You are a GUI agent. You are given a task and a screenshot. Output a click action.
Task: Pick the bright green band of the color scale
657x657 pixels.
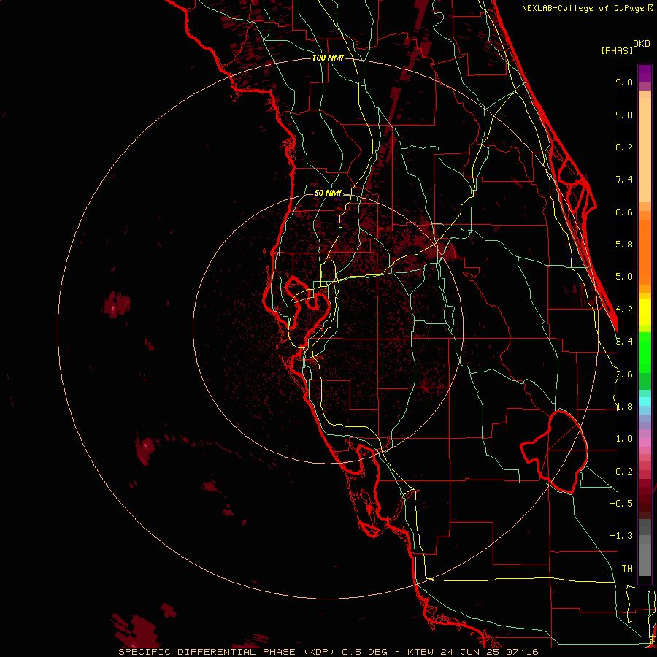[x=645, y=352]
